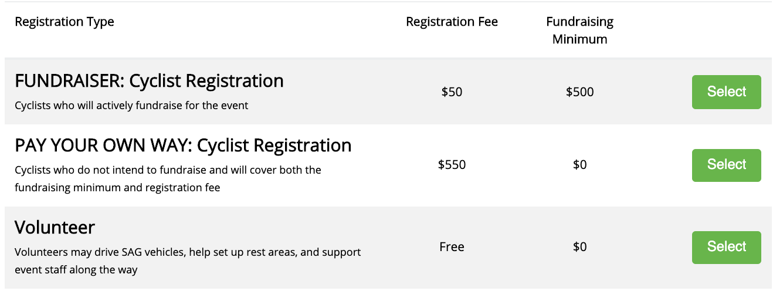Click the $0 minimum in Pay Your Own Way row

pos(579,165)
